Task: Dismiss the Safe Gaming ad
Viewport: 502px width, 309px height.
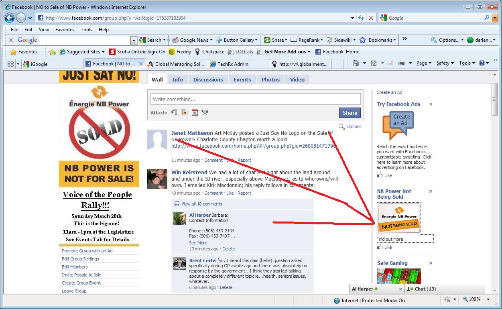Action: tap(431, 263)
